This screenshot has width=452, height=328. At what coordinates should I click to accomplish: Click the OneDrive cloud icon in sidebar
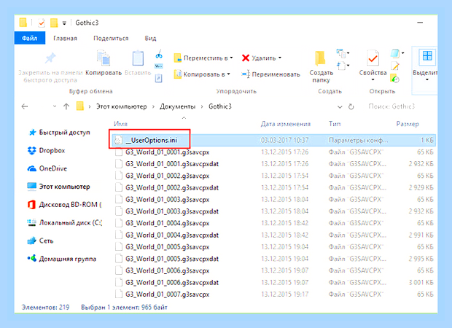31,168
